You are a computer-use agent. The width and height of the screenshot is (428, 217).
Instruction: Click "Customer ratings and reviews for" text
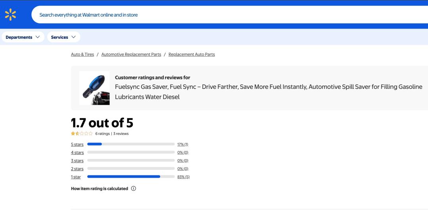[x=153, y=78]
